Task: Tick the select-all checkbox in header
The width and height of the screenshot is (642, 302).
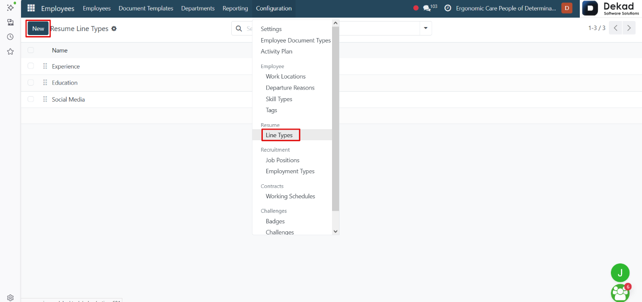Action: (31, 50)
